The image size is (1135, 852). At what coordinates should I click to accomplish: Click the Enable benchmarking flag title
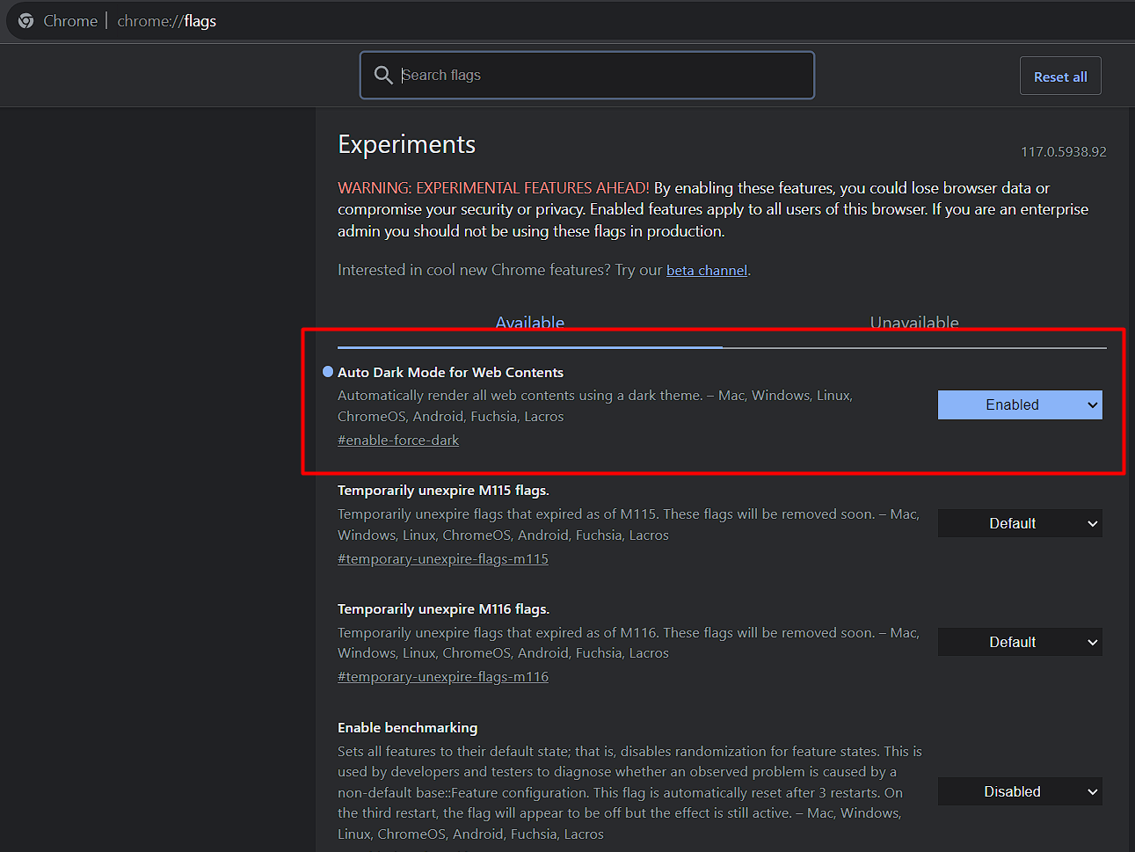(x=407, y=728)
